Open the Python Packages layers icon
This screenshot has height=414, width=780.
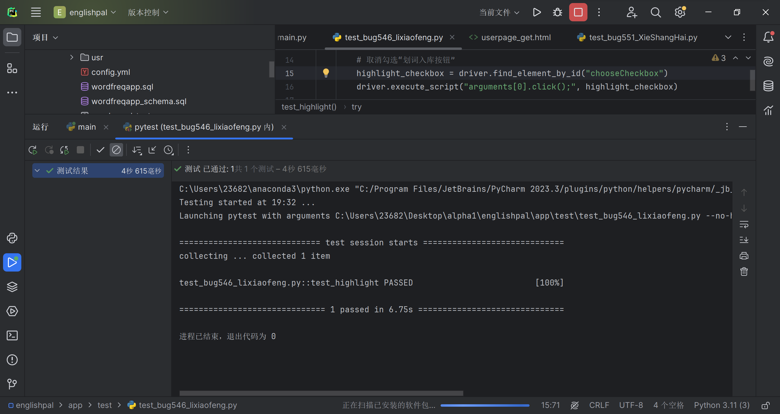[12, 287]
